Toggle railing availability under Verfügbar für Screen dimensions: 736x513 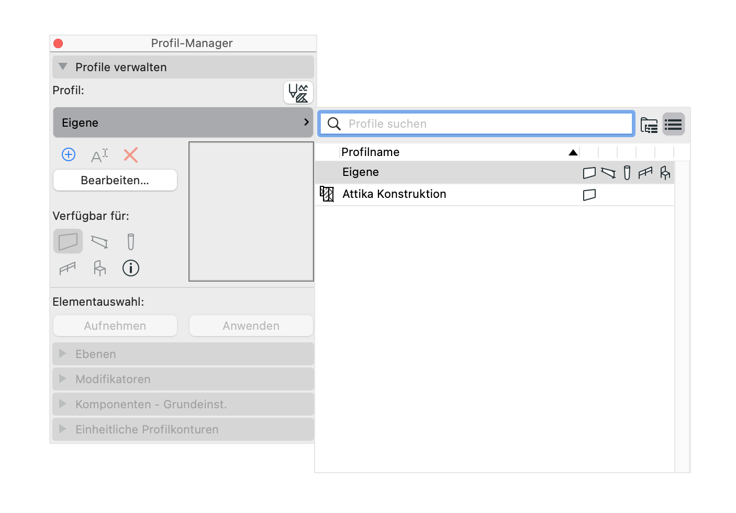(68, 269)
